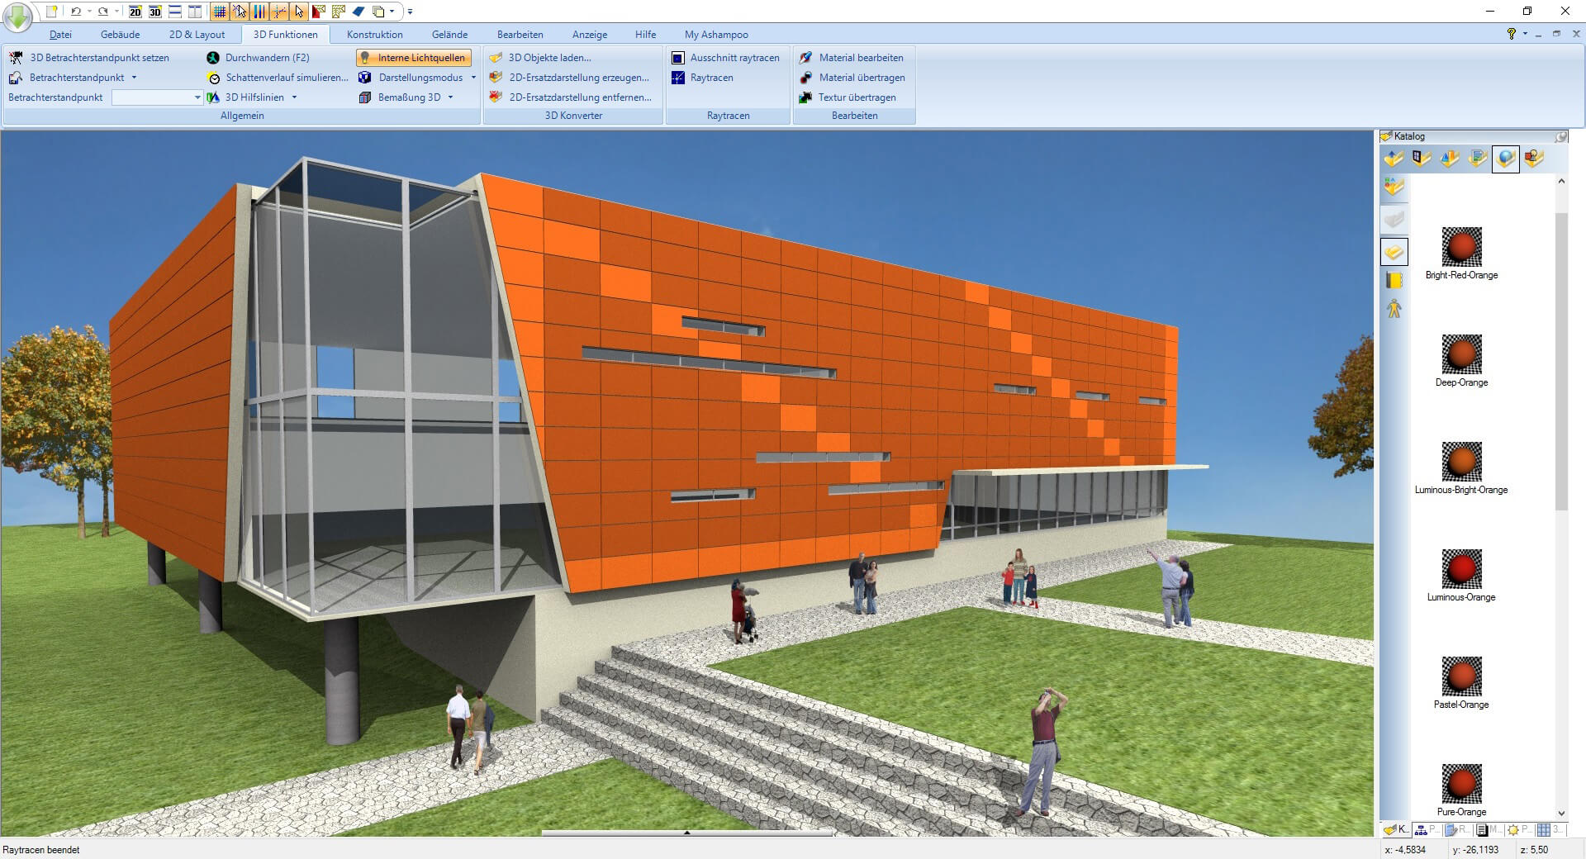Open the people figures catalog icon
The width and height of the screenshot is (1586, 859).
tap(1394, 309)
